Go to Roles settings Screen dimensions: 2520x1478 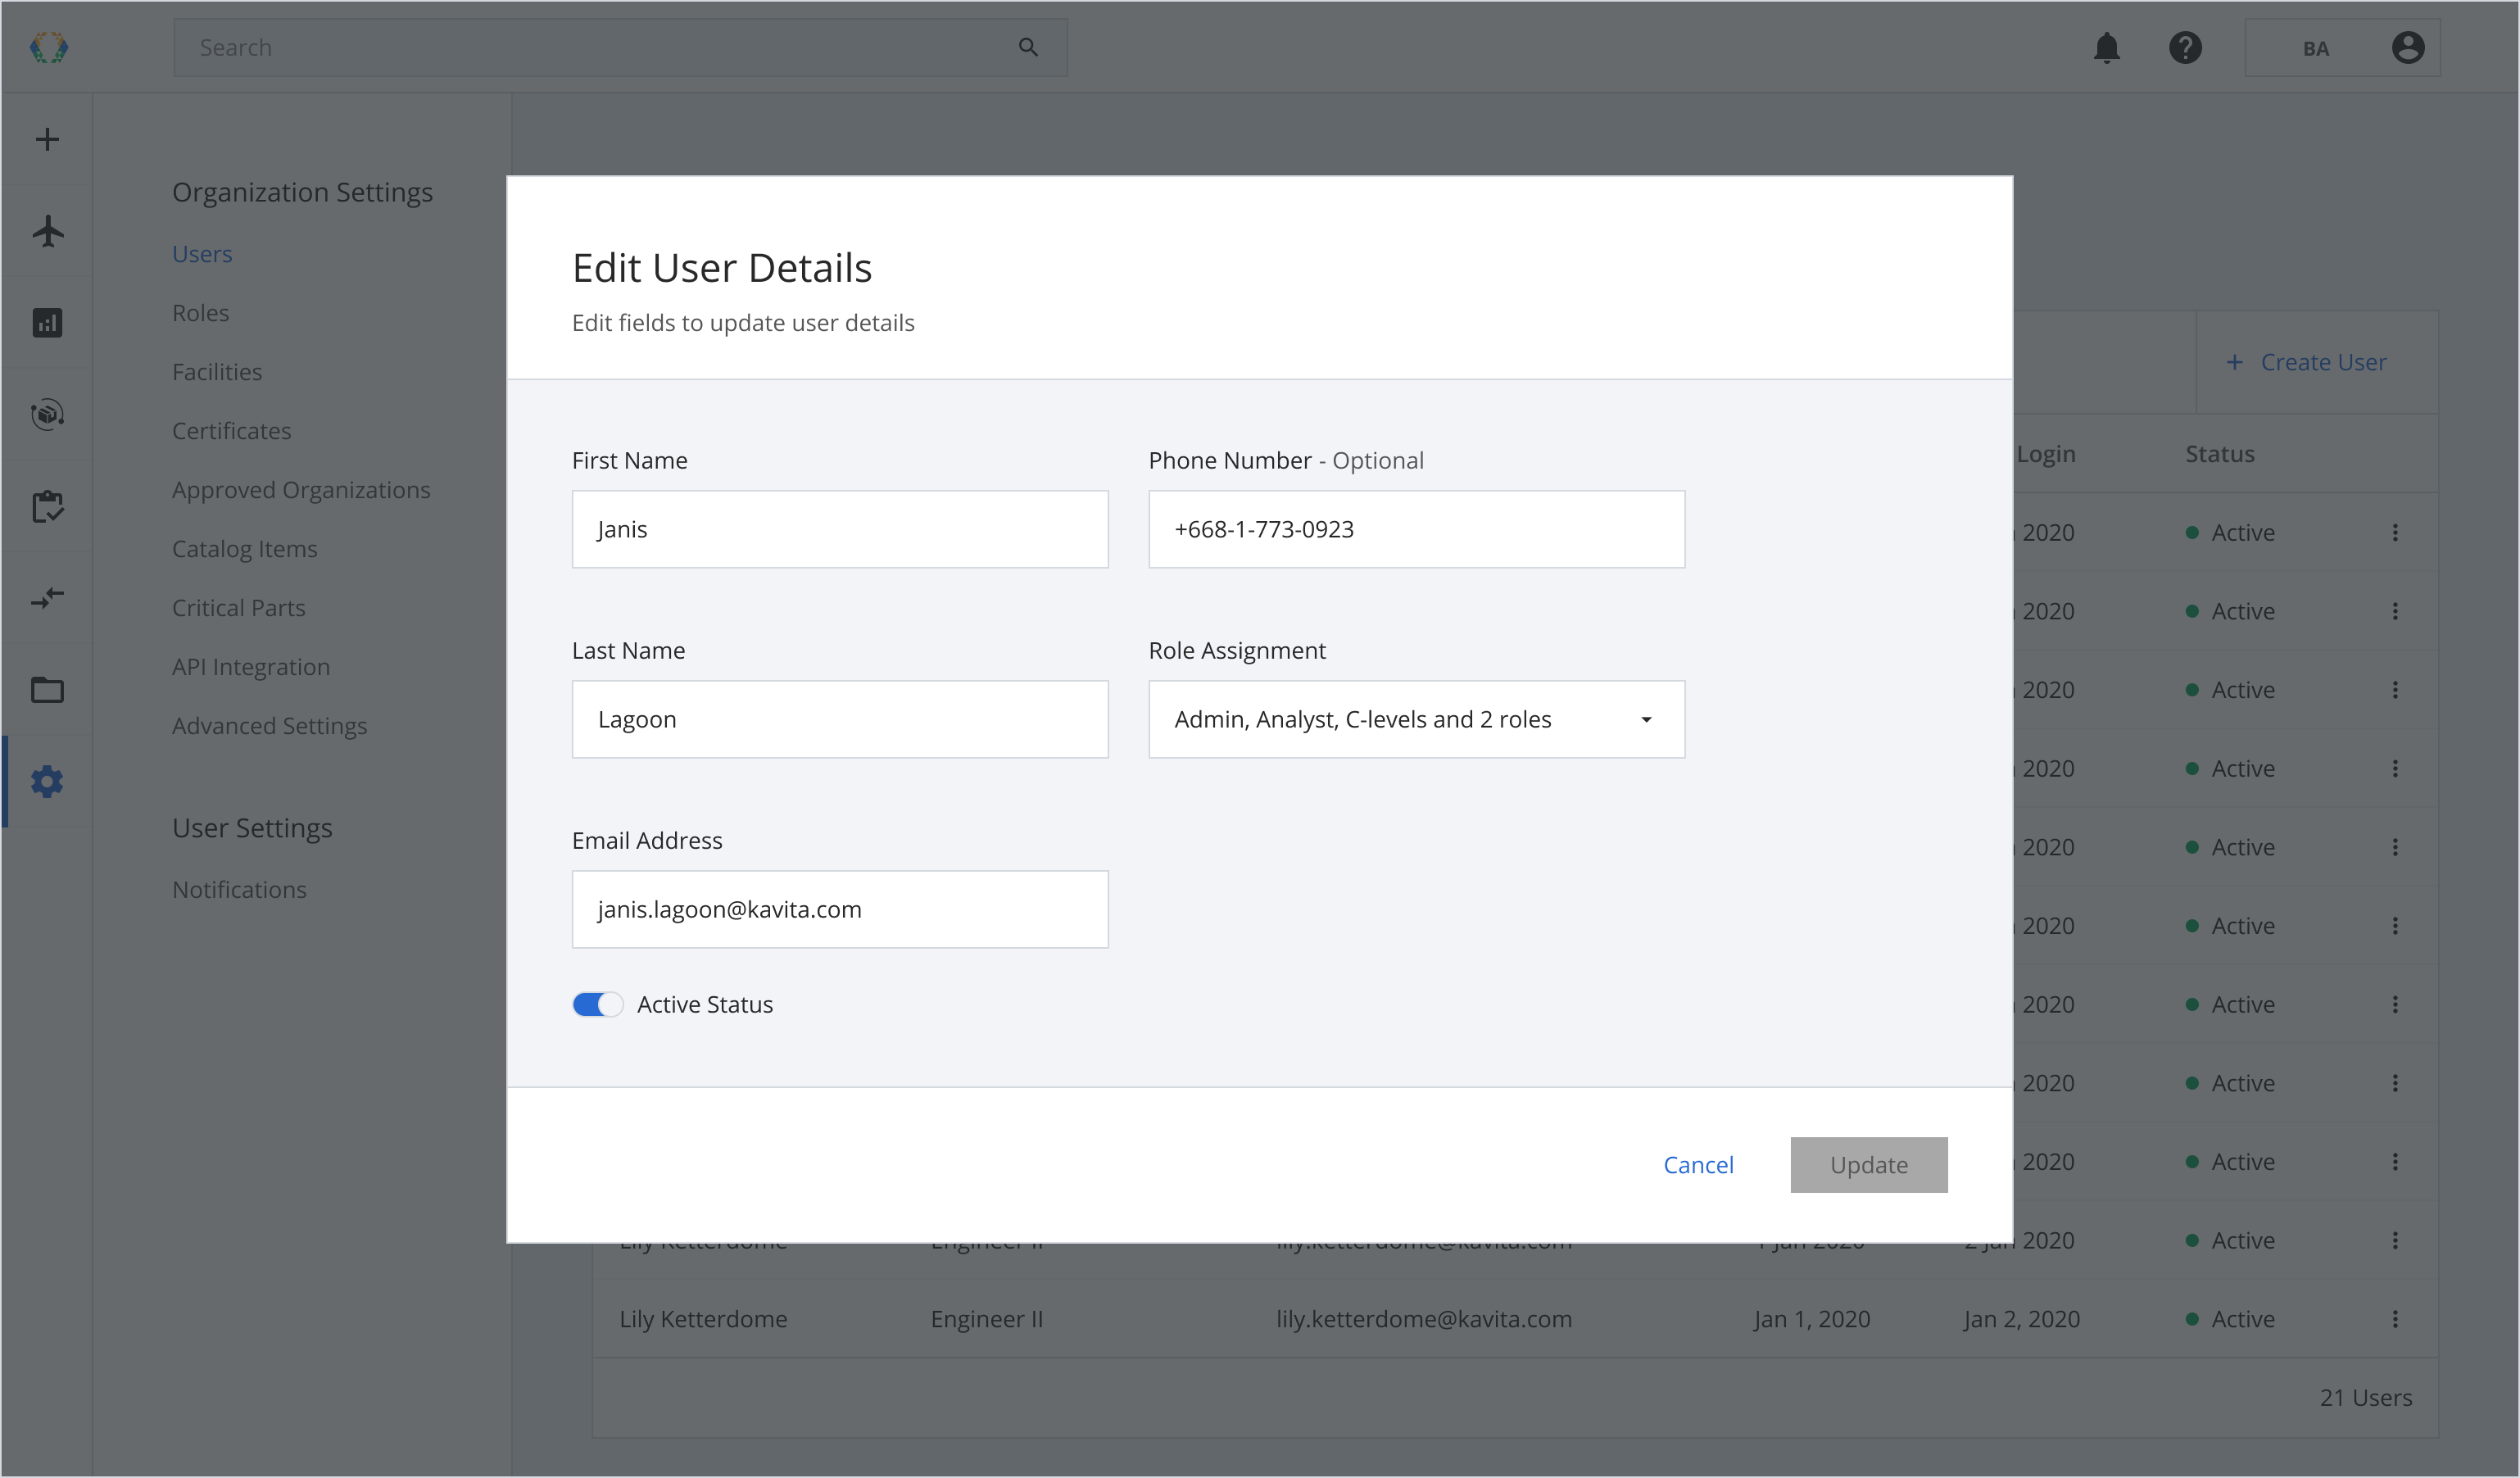(200, 313)
